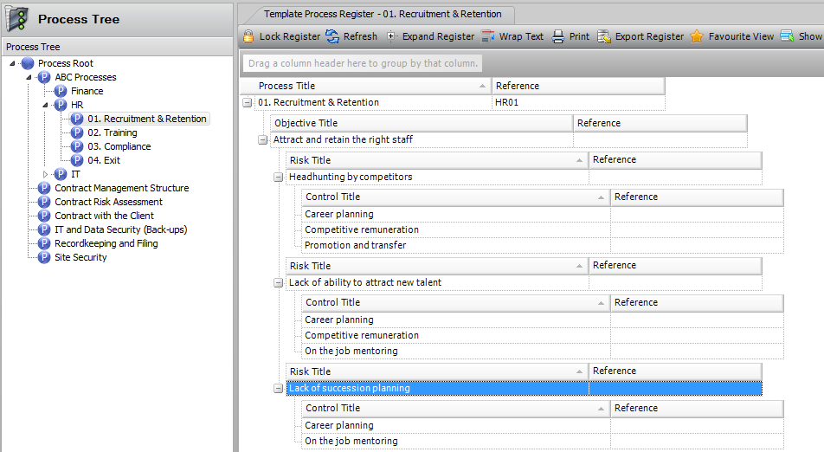This screenshot has width=824, height=452.
Task: Select the 04. Exit tree item
Action: click(x=104, y=160)
